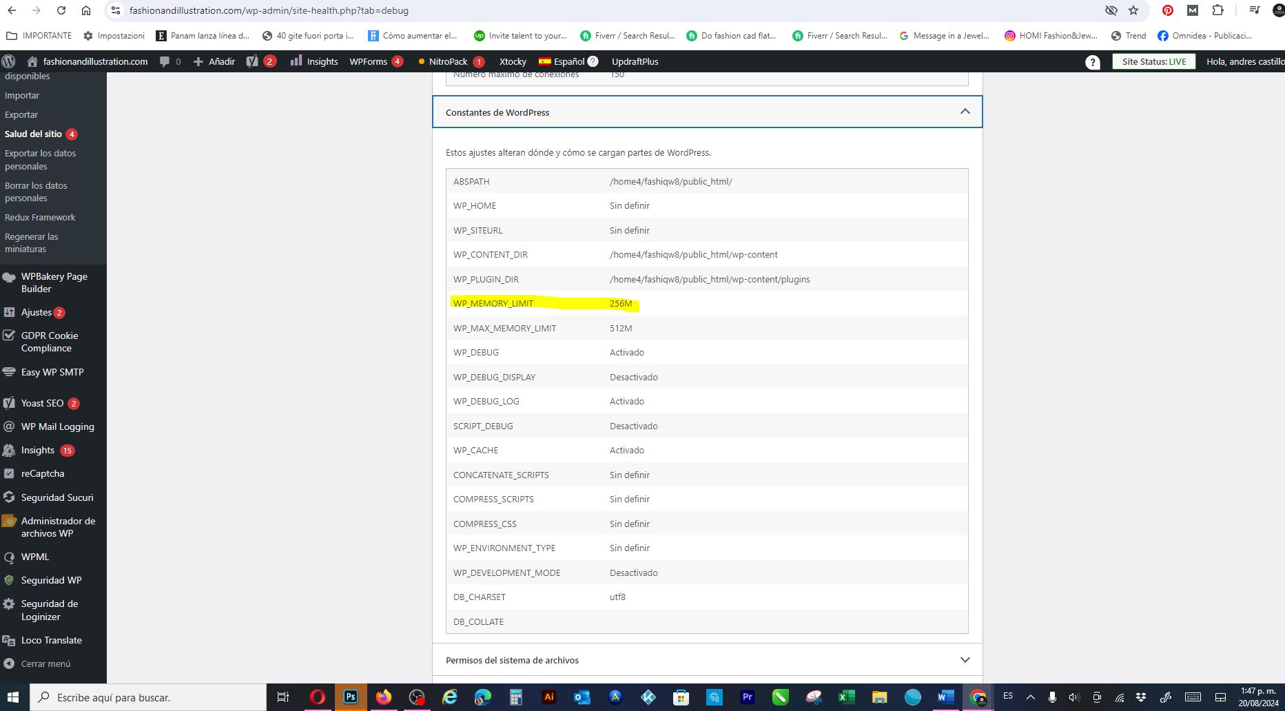Click the Windows taskbar search box
The height and width of the screenshot is (711, 1285).
147,697
